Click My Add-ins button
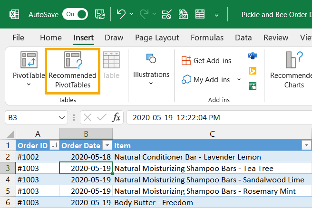This screenshot has height=208, width=312. click(x=206, y=79)
